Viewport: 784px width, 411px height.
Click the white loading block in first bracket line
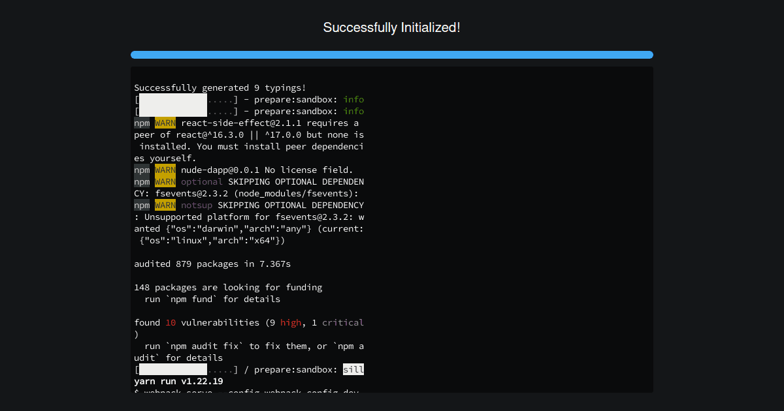point(174,104)
